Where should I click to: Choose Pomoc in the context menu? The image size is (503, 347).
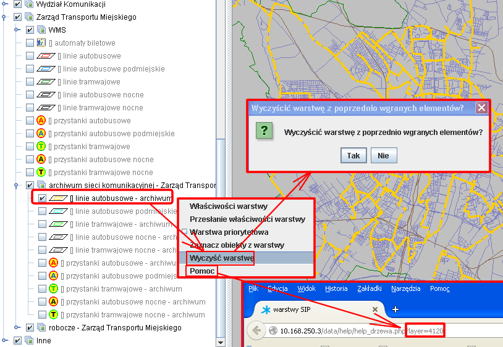[202, 271]
